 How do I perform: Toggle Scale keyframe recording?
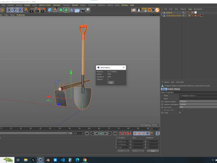[x=139, y=134]
